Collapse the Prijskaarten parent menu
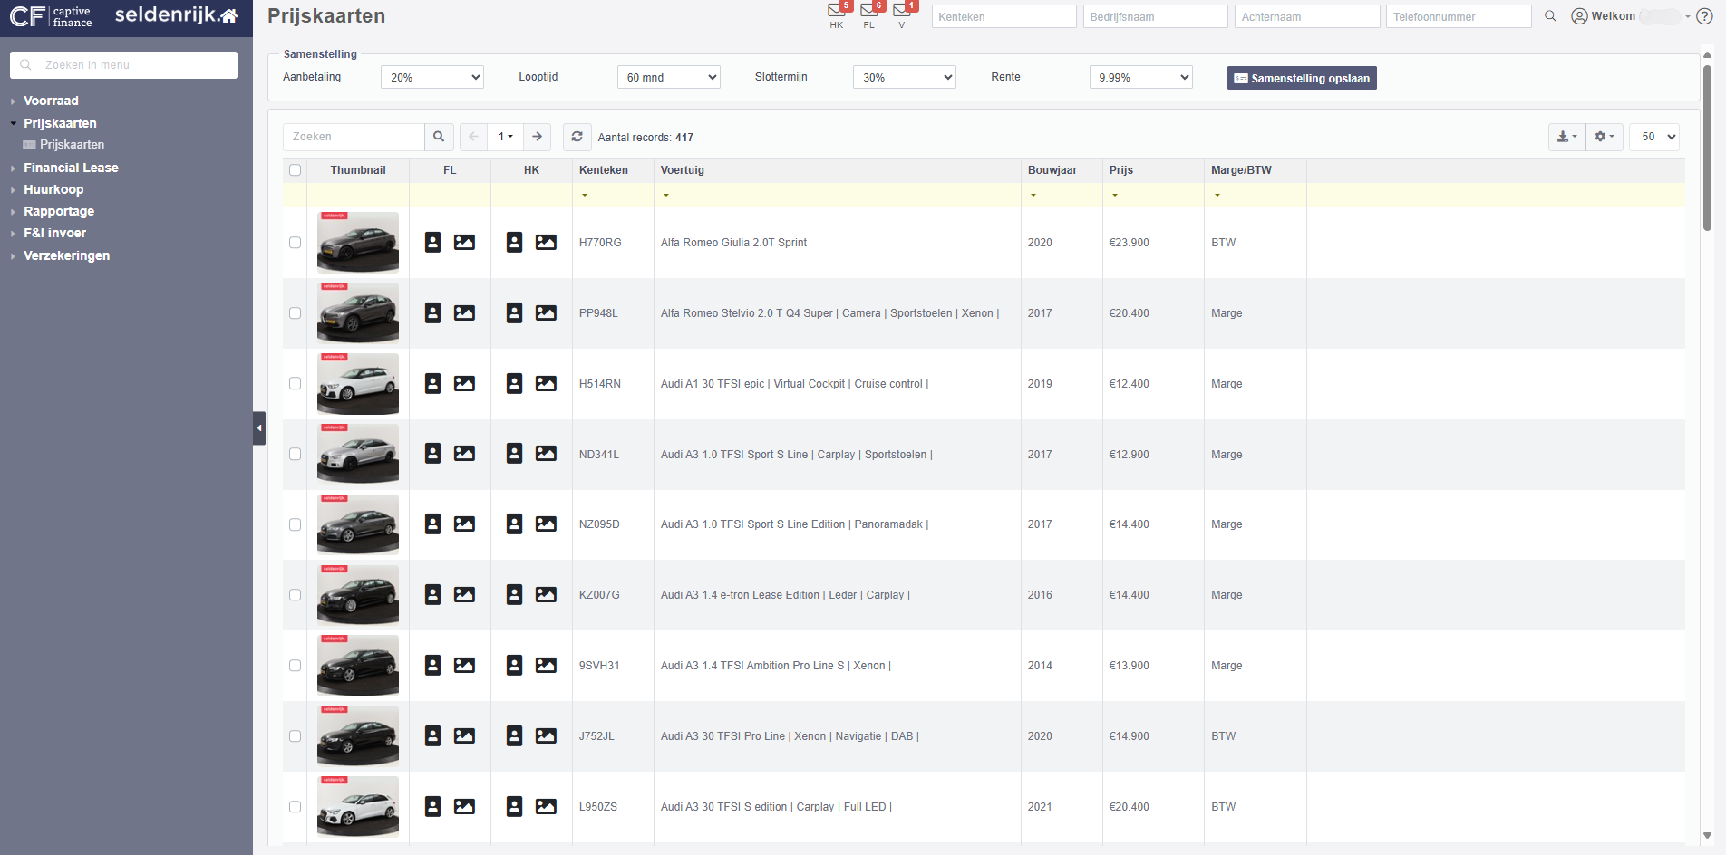Screen dimensions: 1726x855 pos(60,123)
